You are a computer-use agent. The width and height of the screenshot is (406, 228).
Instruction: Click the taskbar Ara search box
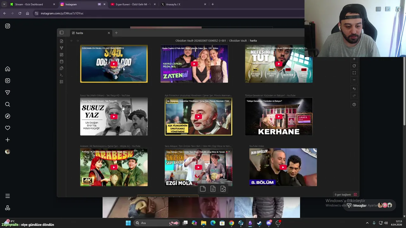pos(157,223)
